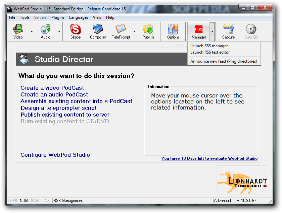The width and height of the screenshot is (282, 213).
Task: Click the Advanced status bar mode
Action: 223,200
